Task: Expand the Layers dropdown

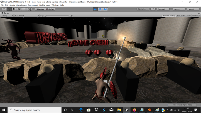Action: pyautogui.click(x=179, y=9)
